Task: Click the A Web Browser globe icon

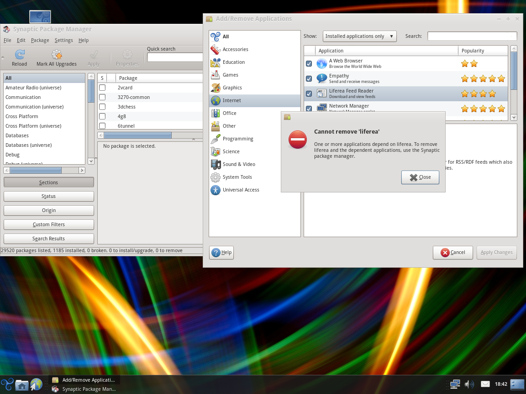Action: pos(322,63)
